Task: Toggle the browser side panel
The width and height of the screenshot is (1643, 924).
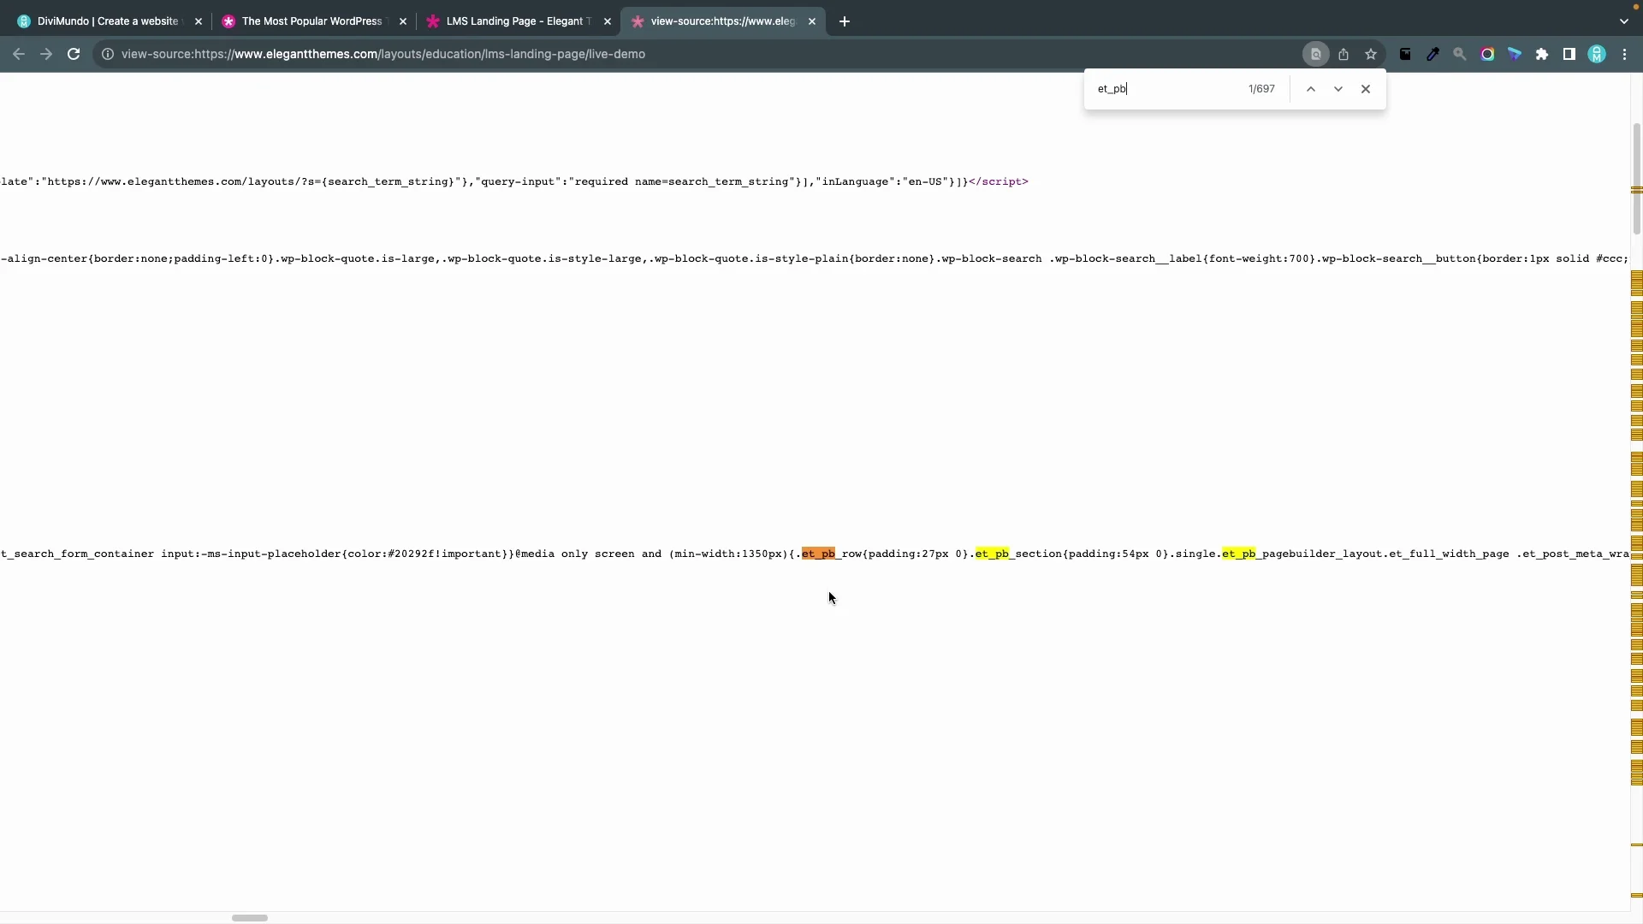Action: [x=1569, y=54]
